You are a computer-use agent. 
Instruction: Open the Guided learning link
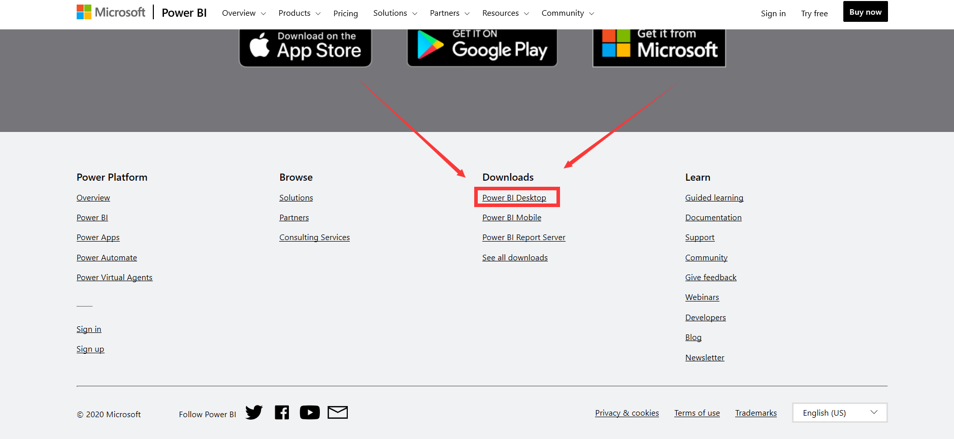[714, 197]
